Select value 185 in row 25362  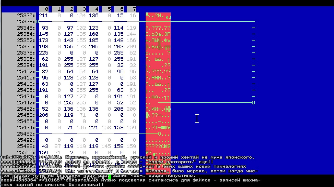[94, 41]
